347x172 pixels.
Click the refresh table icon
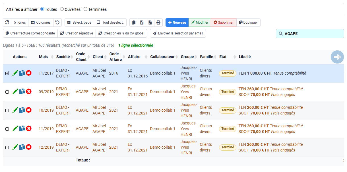pos(7,22)
